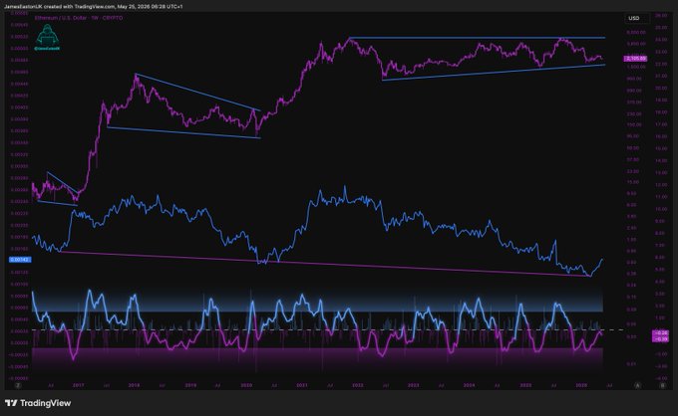Click the Ethereum / U.S. Dollar chart title

[79, 18]
